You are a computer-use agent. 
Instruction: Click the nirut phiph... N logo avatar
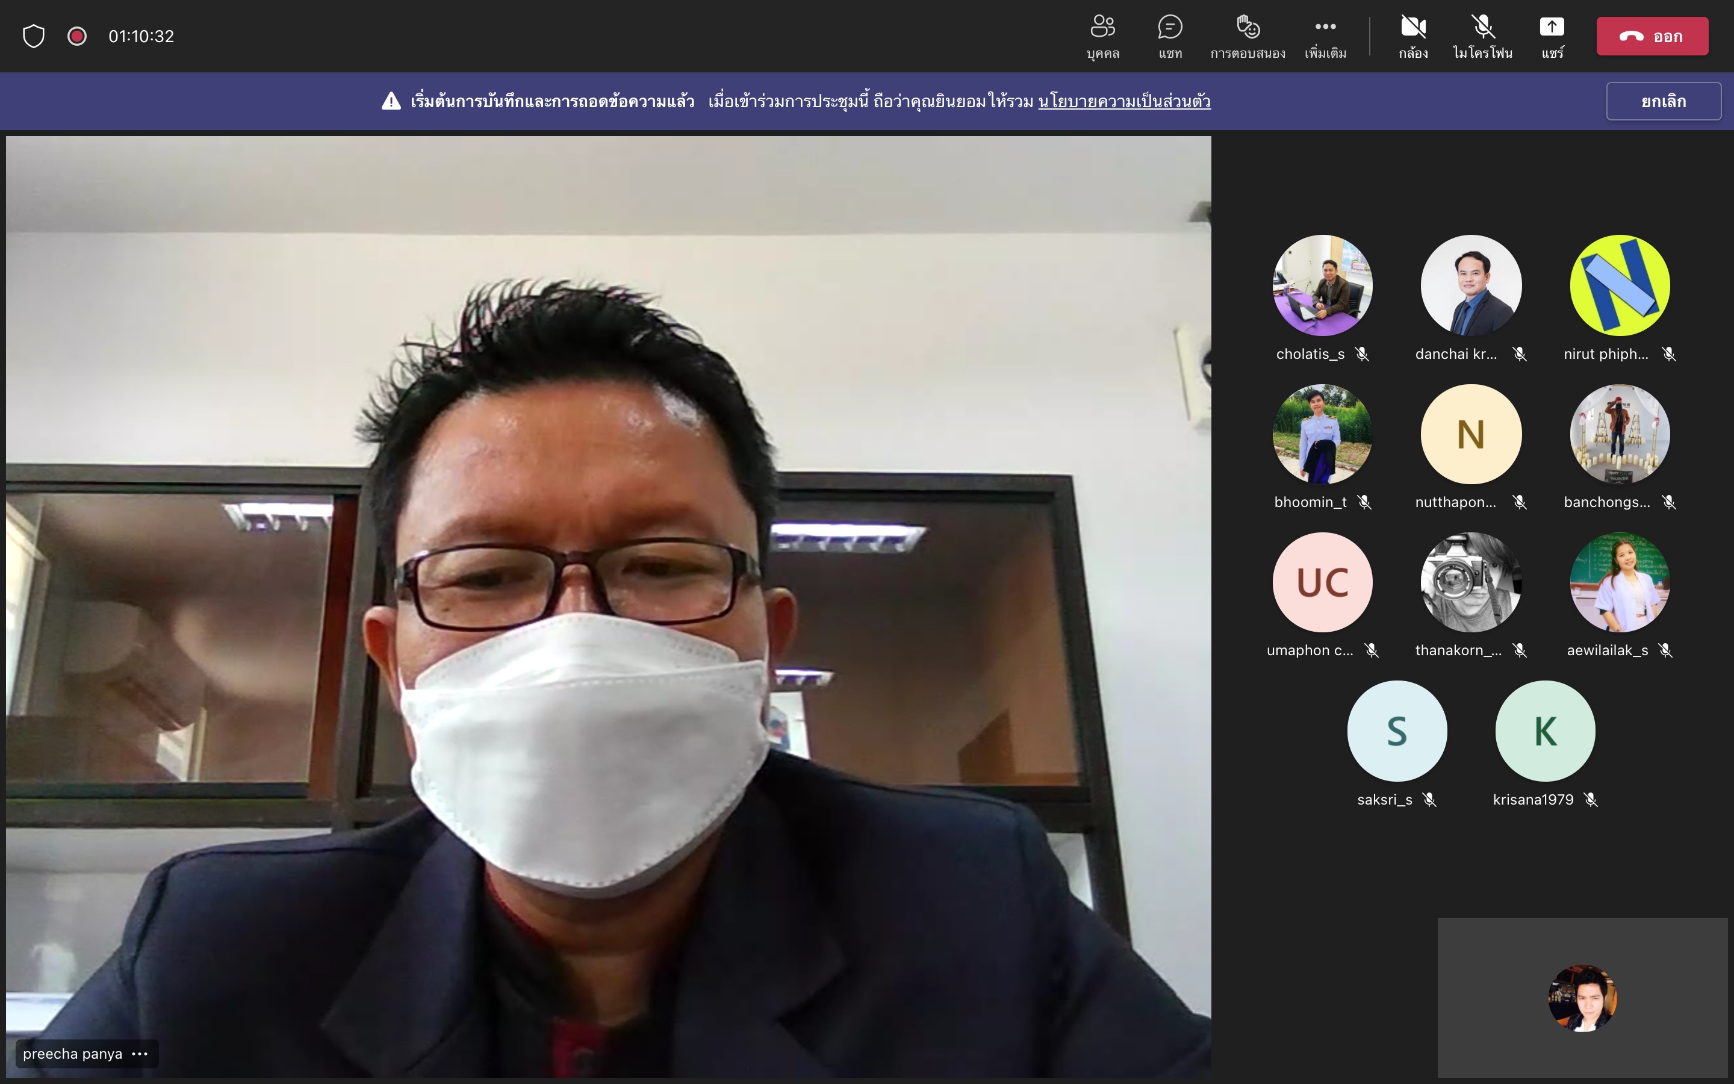(x=1620, y=285)
